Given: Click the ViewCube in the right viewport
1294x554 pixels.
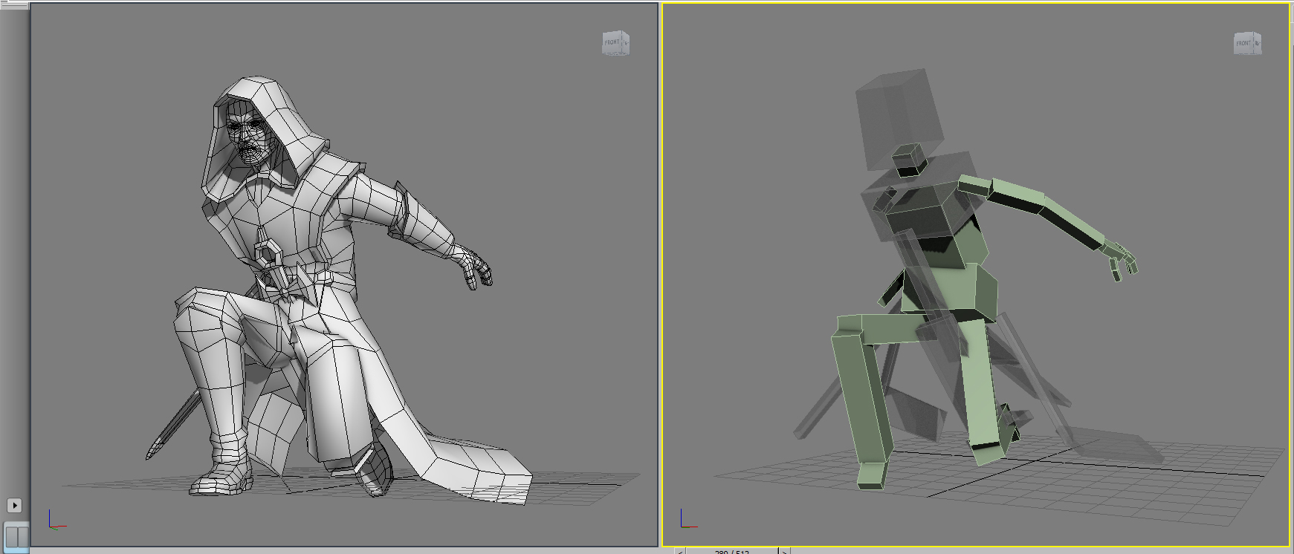Looking at the screenshot, I should pos(1247,44).
